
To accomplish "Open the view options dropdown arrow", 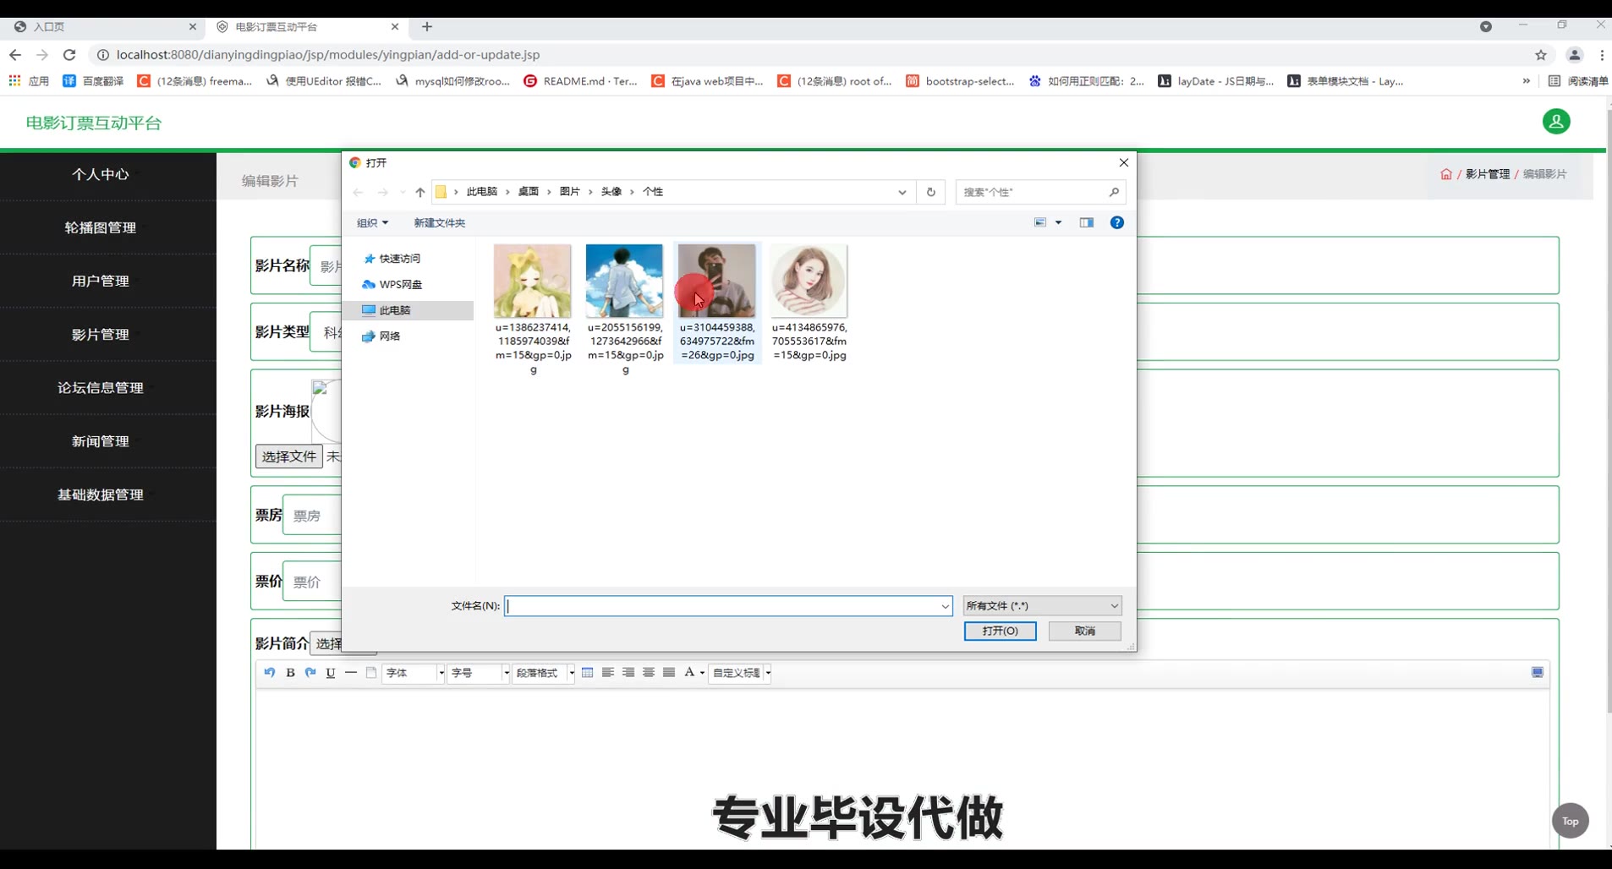I will tap(1058, 223).
